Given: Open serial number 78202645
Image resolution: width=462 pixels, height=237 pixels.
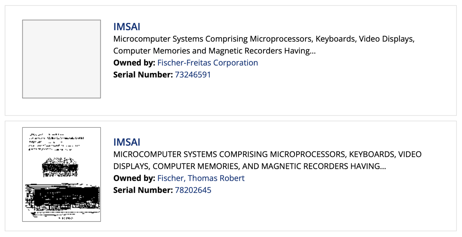Looking at the screenshot, I should (x=193, y=190).
